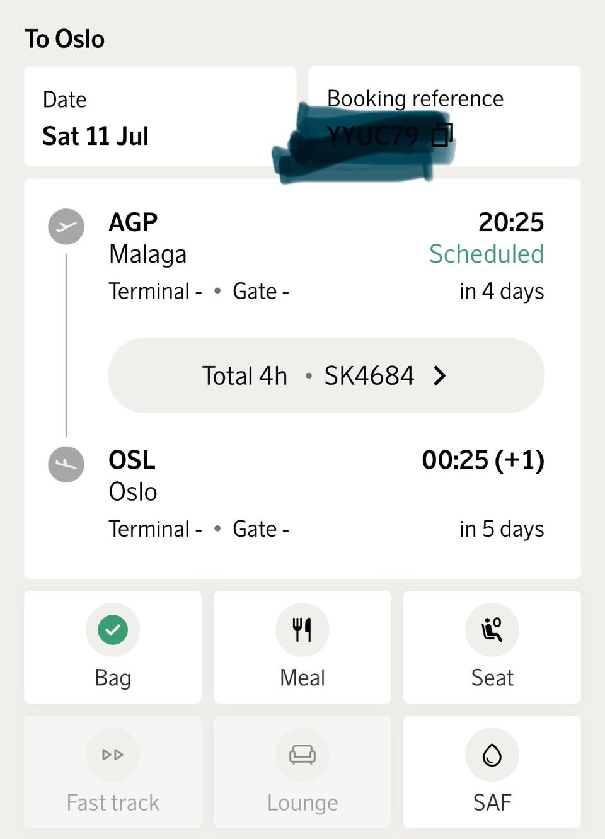Viewport: 605px width, 839px height.
Task: Select the Seat icon tile
Action: point(492,647)
